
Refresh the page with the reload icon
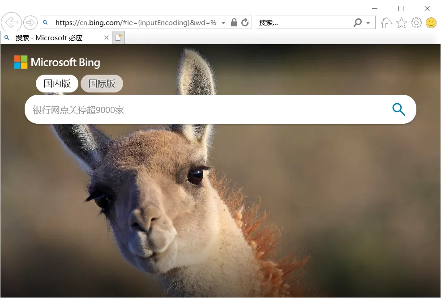click(245, 22)
